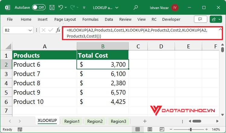Open the View tab

[141, 19]
